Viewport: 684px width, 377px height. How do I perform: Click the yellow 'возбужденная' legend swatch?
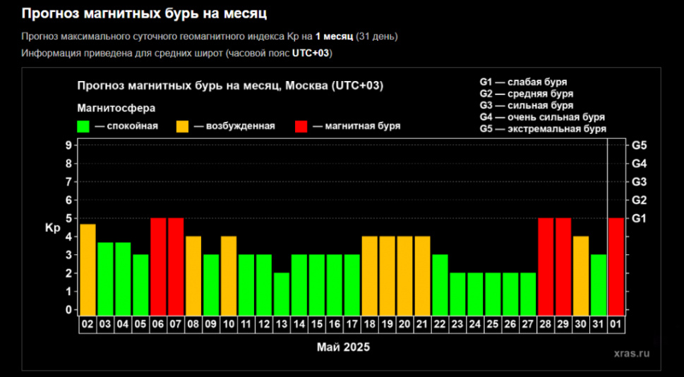182,126
